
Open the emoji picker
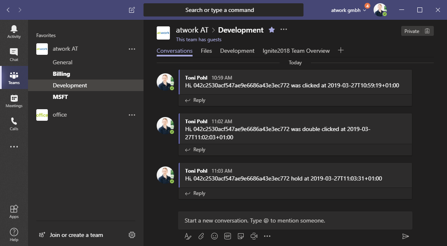coord(214,236)
